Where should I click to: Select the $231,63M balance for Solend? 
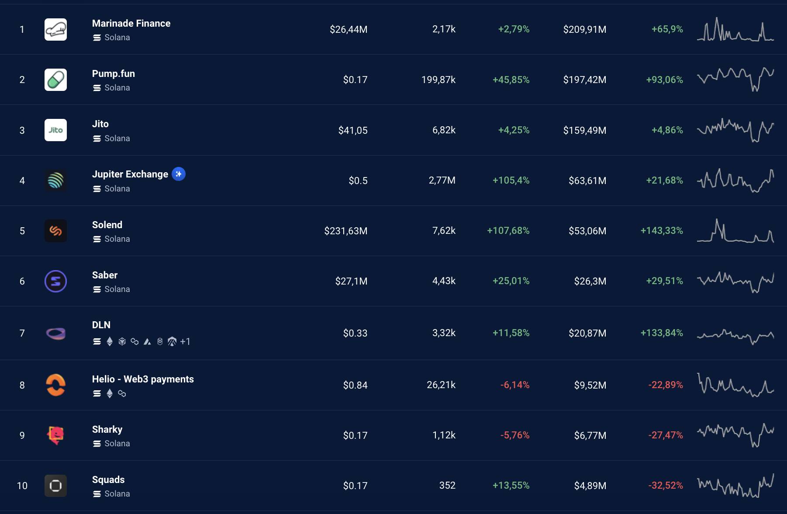click(x=346, y=231)
